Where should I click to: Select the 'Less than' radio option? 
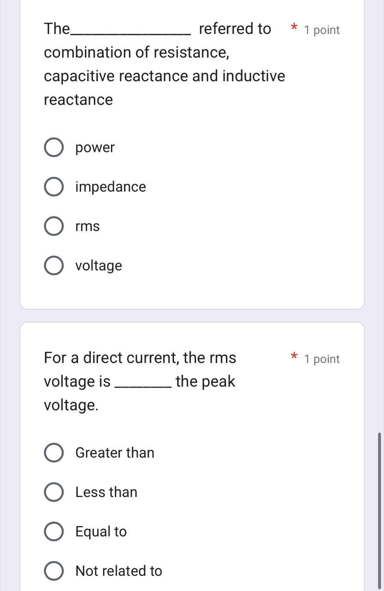pyautogui.click(x=54, y=492)
